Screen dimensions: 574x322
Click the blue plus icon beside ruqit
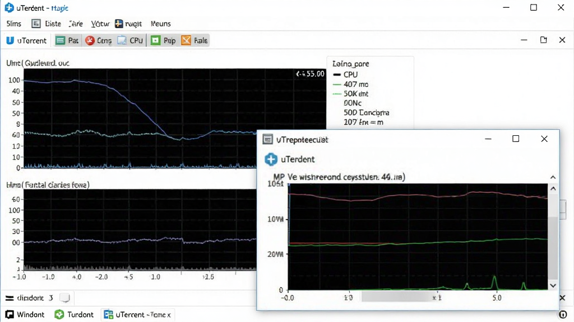(119, 23)
